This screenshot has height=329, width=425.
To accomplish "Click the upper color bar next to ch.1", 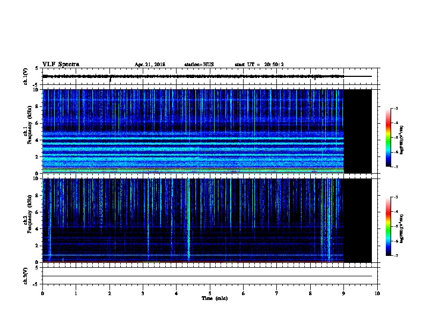I will click(x=388, y=138).
